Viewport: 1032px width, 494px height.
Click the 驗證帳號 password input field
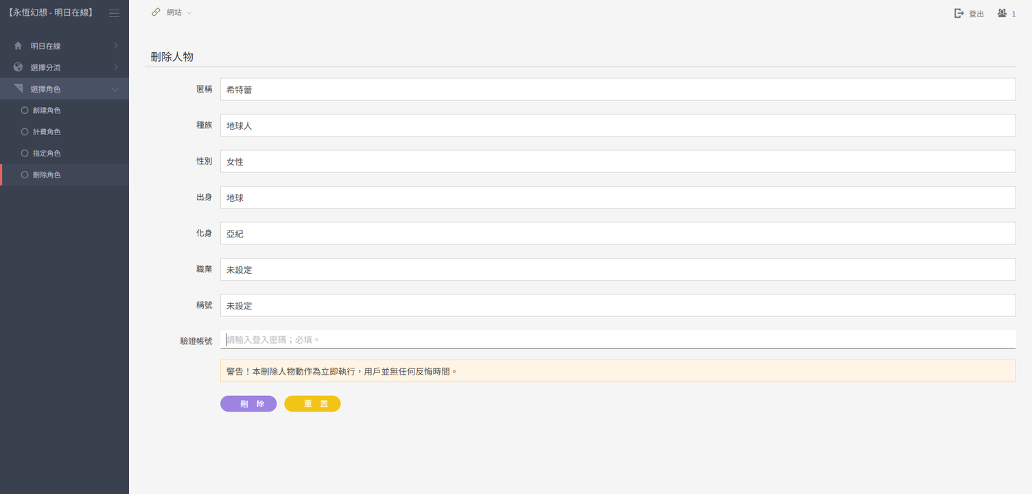pos(617,340)
